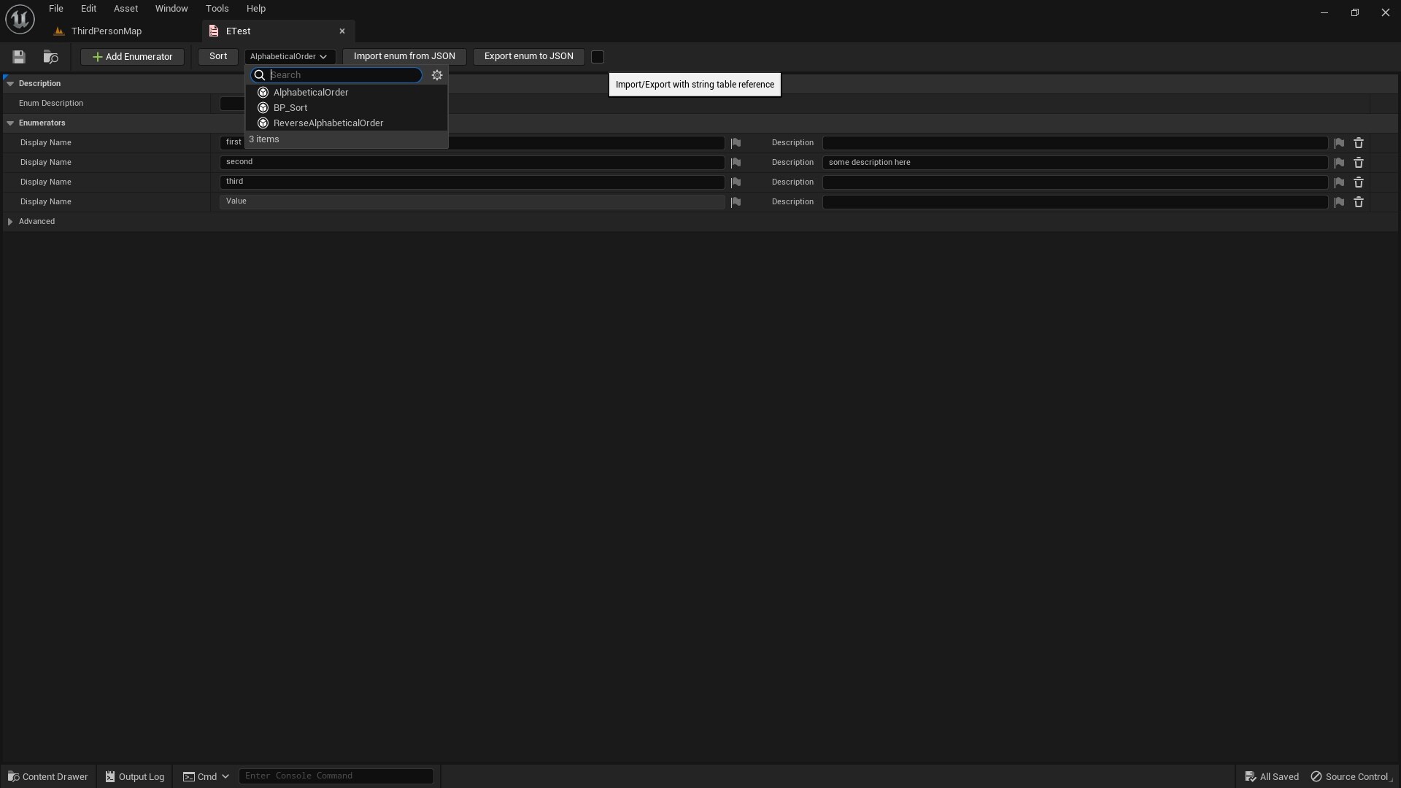Toggle Import/Export with string table reference checkbox
This screenshot has height=788, width=1401.
[x=597, y=56]
